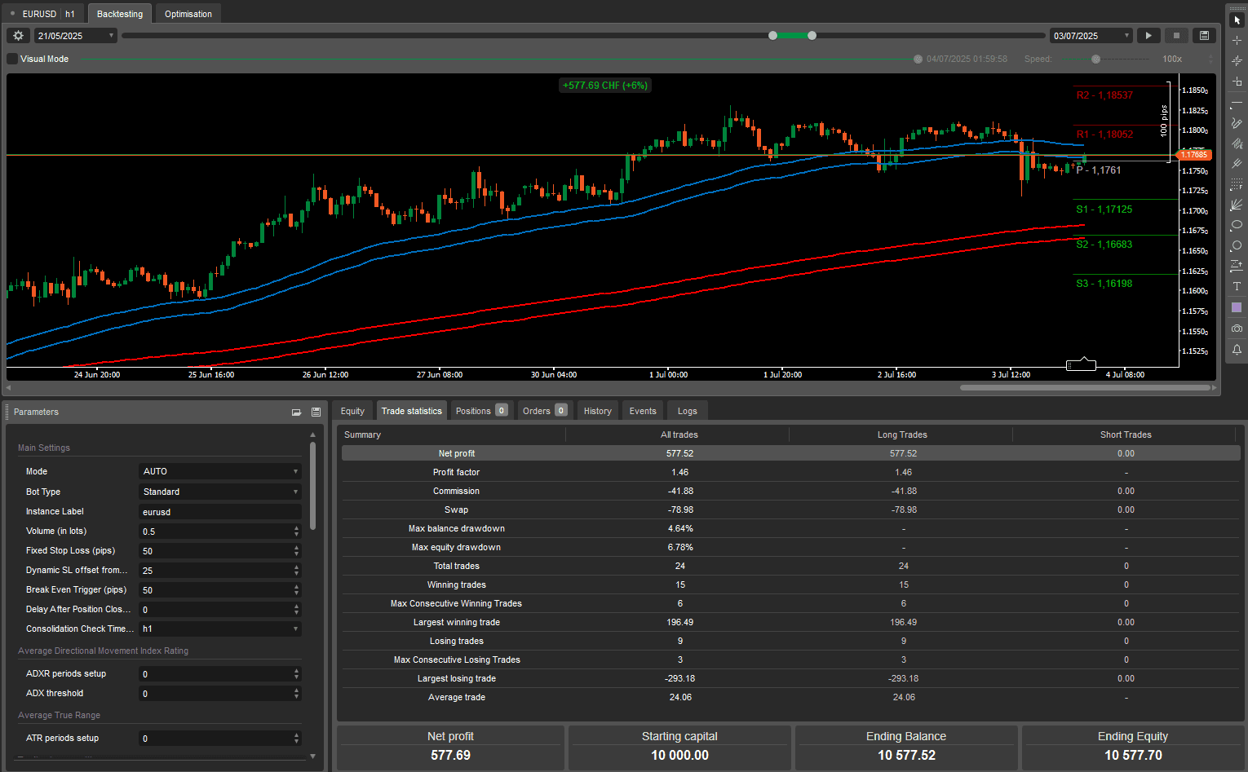This screenshot has height=772, width=1248.
Task: Open the Bot Type Standard dropdown
Action: [x=220, y=492]
